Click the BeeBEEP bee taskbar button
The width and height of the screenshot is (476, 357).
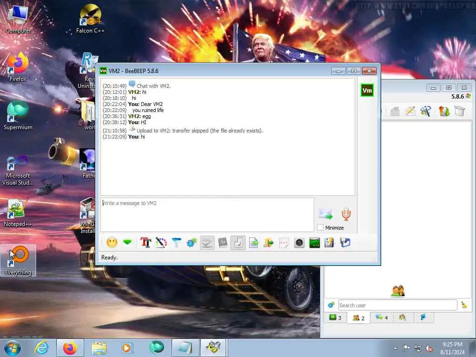(x=214, y=348)
